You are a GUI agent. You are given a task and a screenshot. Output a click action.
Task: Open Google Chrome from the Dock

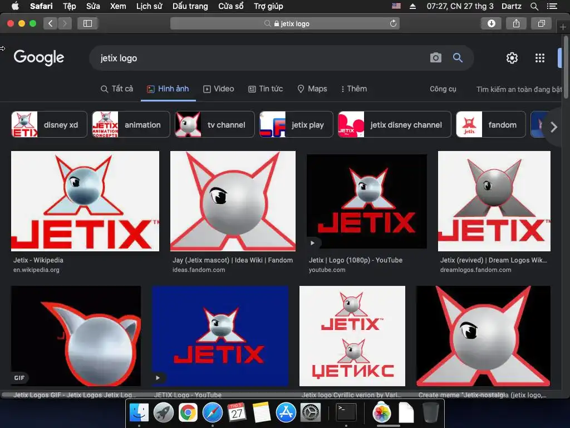(188, 412)
